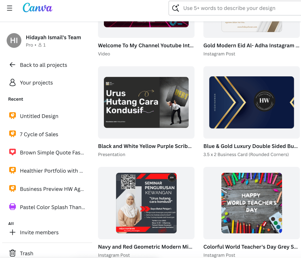Click the Trash bin icon
Image resolution: width=301 pixels, height=258 pixels.
click(12, 253)
